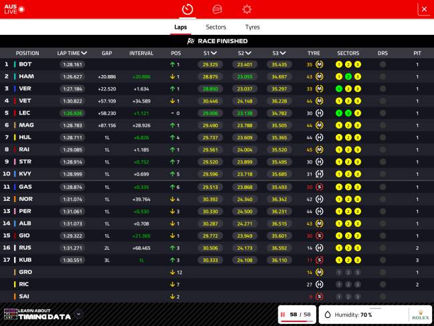Open the settings gear icon
The height and width of the screenshot is (326, 434).
(x=247, y=9)
